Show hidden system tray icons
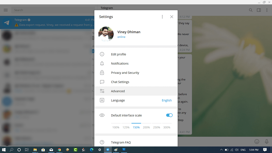Image resolution: width=272 pixels, height=153 pixels. [x=221, y=150]
